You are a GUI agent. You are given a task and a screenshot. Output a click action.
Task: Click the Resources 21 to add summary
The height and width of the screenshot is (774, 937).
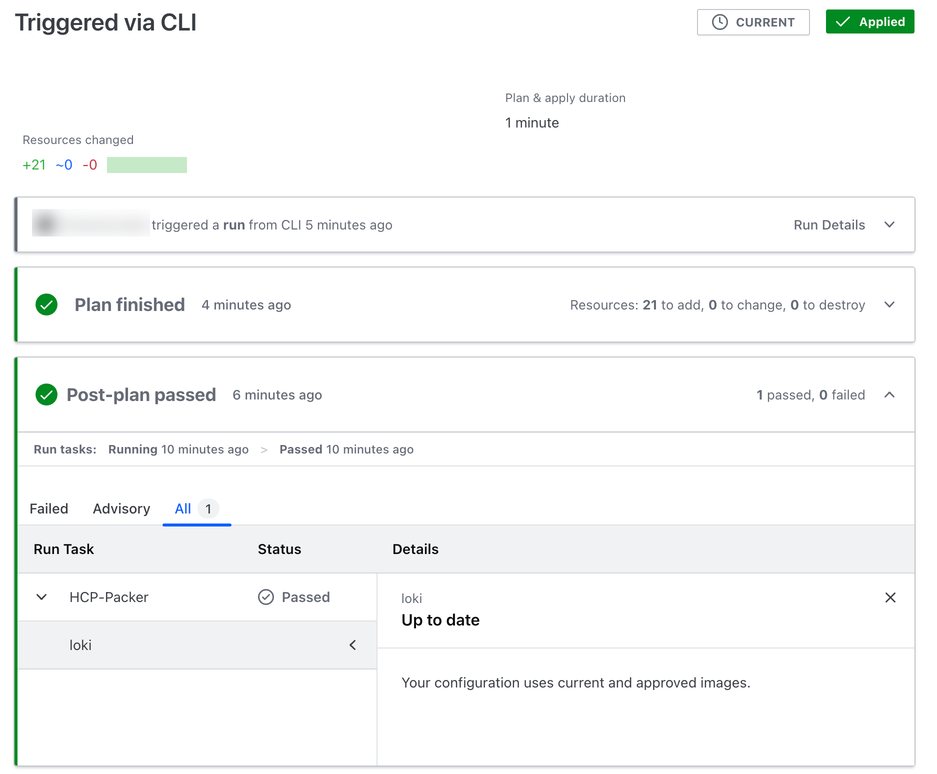pyautogui.click(x=717, y=305)
